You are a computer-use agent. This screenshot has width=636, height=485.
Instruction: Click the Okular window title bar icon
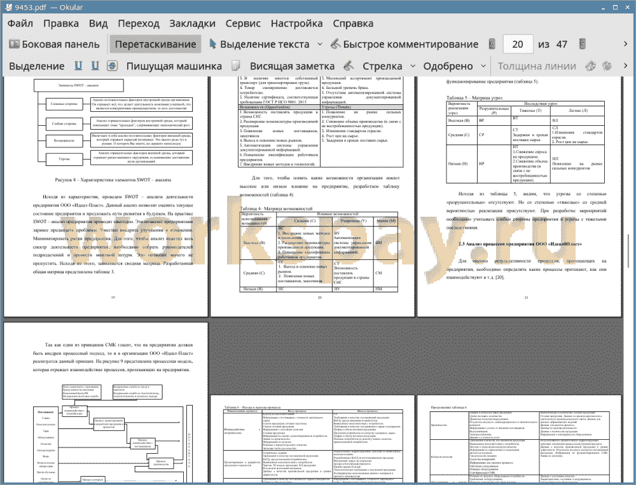pyautogui.click(x=8, y=7)
